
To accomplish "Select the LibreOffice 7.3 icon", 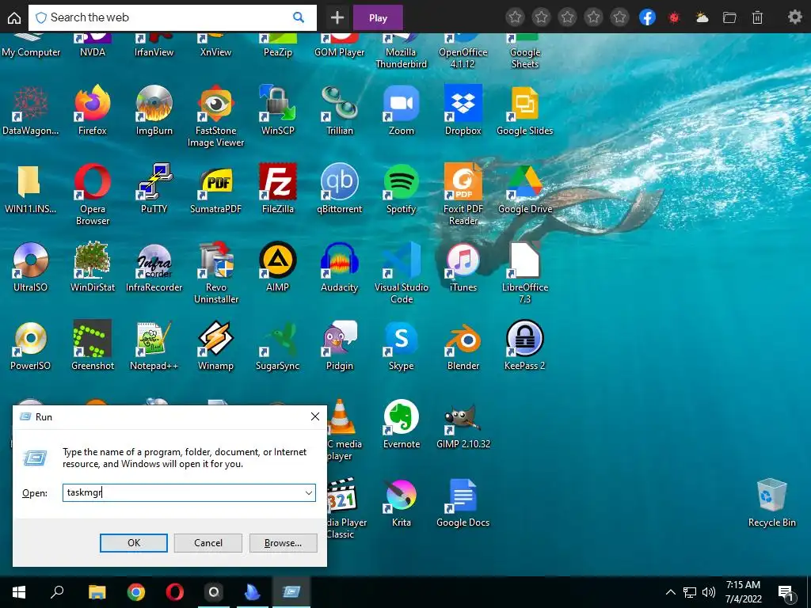I will (x=525, y=273).
